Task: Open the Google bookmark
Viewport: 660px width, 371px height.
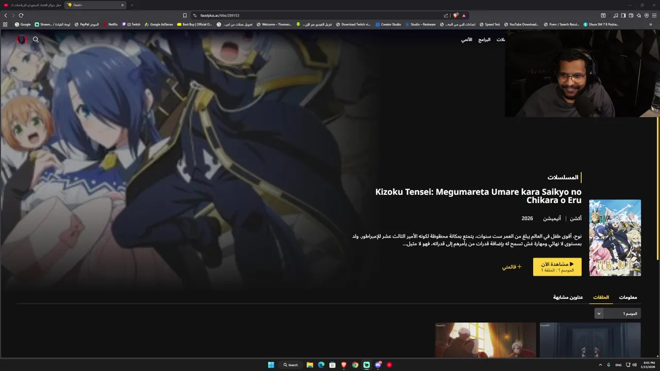Action: coord(23,24)
